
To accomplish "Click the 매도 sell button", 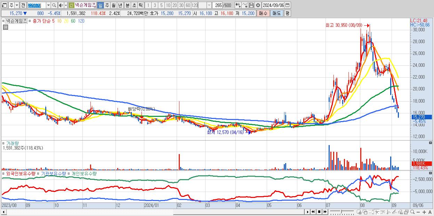I will tap(276, 13).
